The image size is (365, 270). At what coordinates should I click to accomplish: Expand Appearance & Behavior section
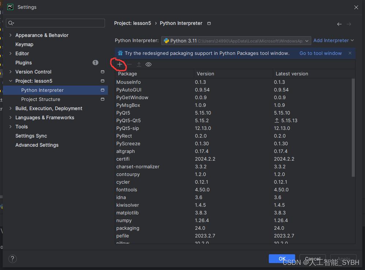point(11,35)
